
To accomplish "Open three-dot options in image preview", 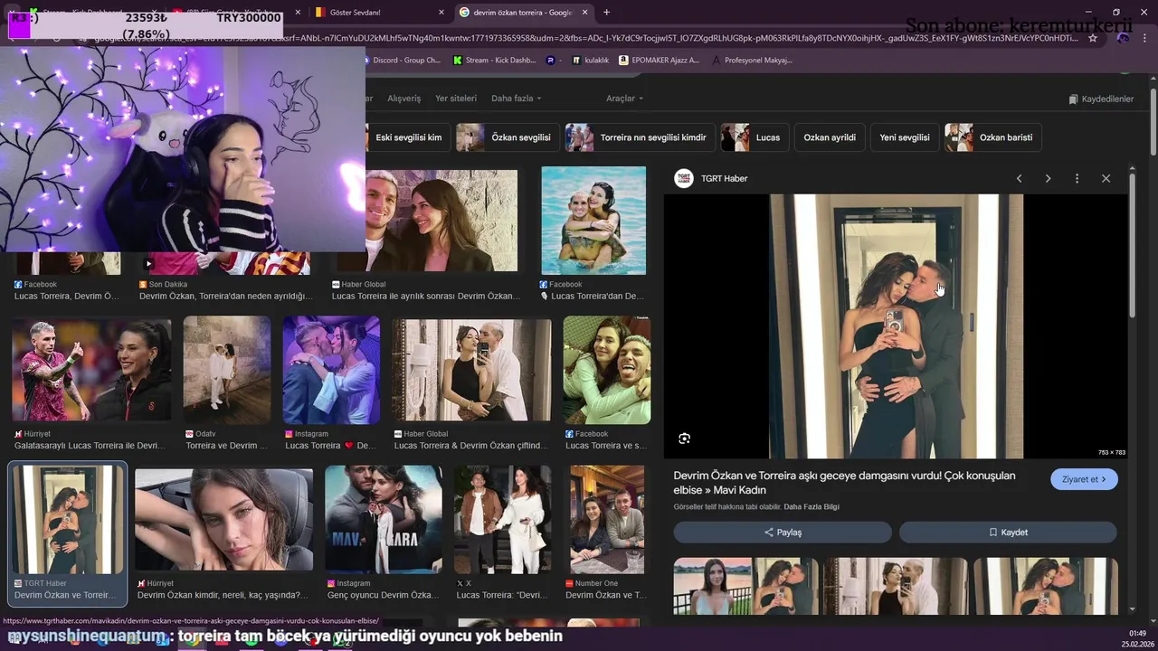I will (1077, 178).
